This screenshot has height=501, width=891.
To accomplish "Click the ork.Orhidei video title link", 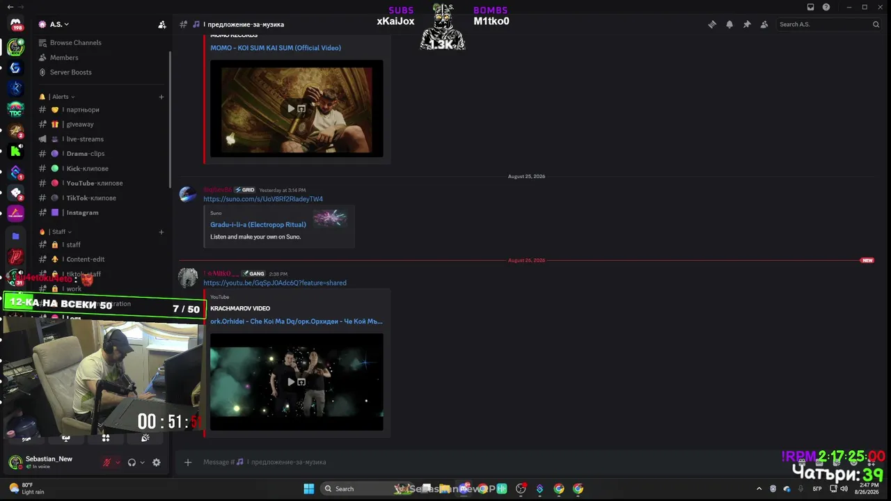I will click(297, 321).
